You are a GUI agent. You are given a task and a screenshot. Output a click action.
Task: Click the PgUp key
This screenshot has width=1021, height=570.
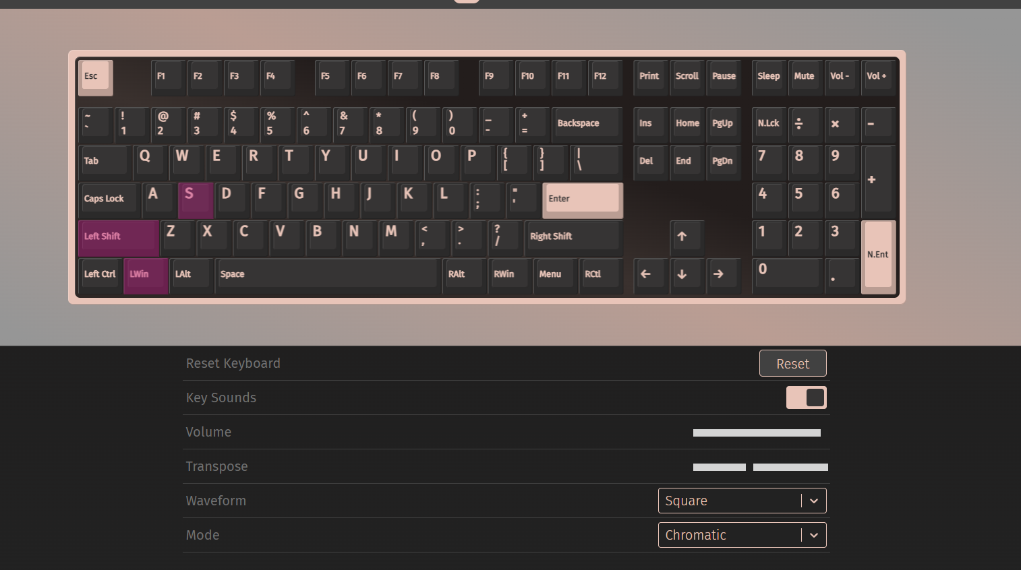pos(724,125)
